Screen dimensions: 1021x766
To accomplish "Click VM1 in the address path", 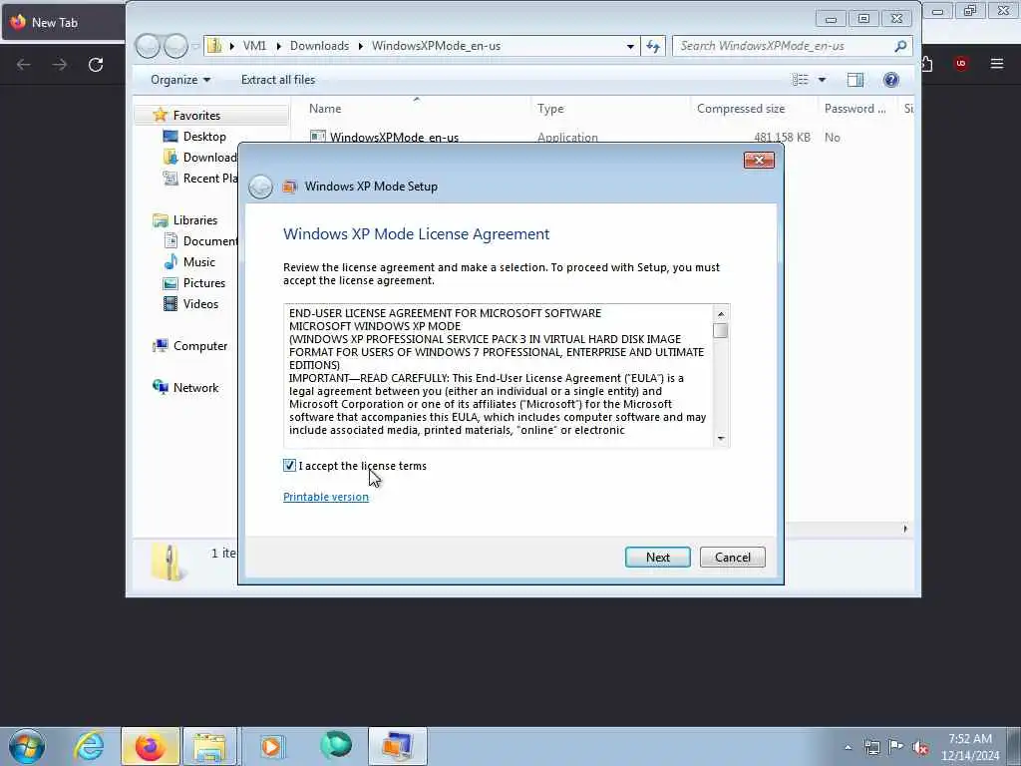I will click(254, 46).
